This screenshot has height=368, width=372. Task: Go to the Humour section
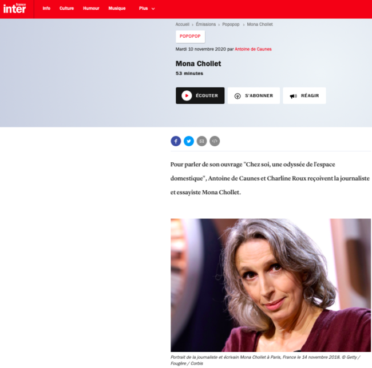[91, 9]
